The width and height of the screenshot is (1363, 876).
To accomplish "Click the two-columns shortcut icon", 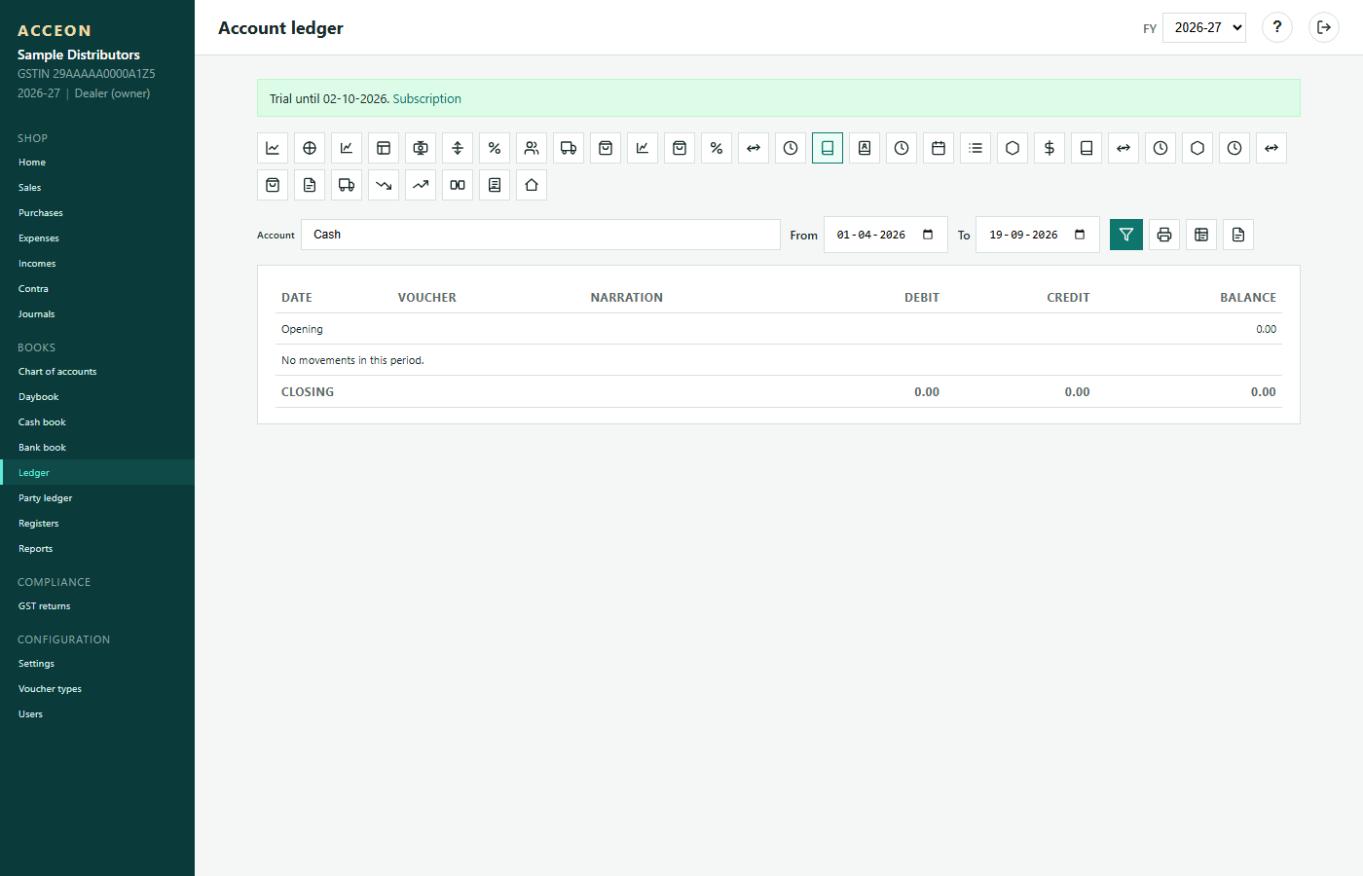I will click(458, 185).
